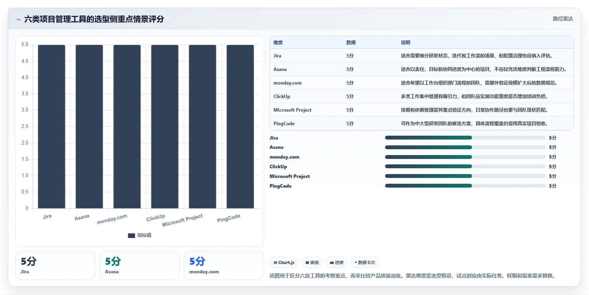
Task: Click the 数据 column header
Action: tap(351, 43)
